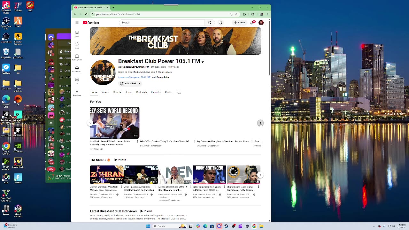Play all Latest Breakfast Club Interviews

146,211
